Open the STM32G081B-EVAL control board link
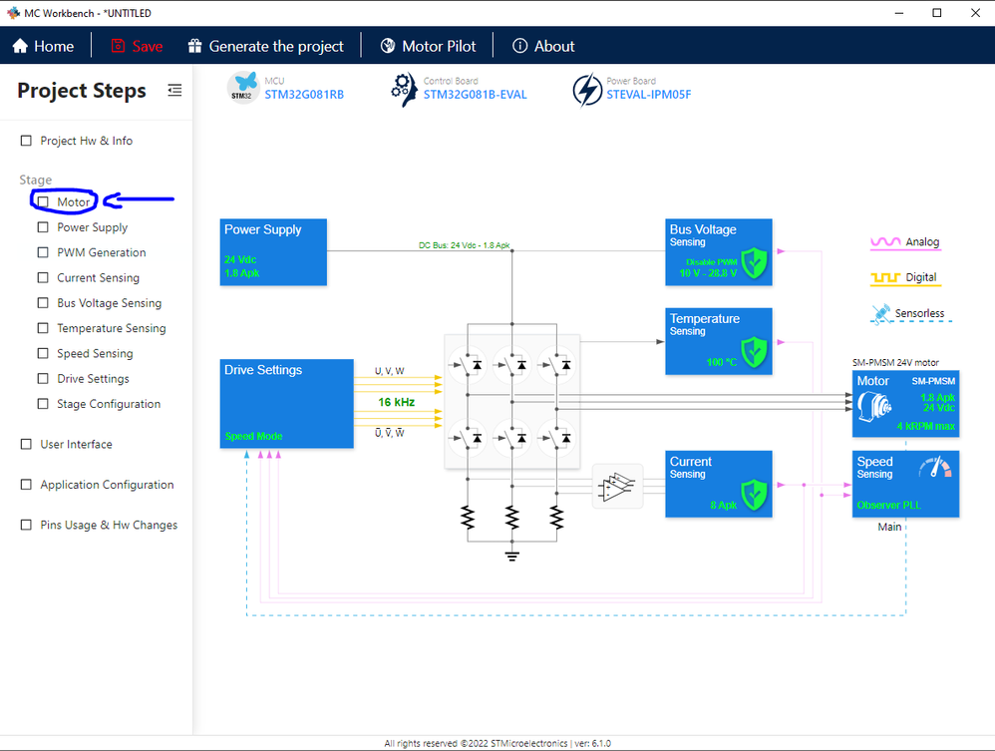Viewport: 995px width, 751px height. [x=476, y=95]
